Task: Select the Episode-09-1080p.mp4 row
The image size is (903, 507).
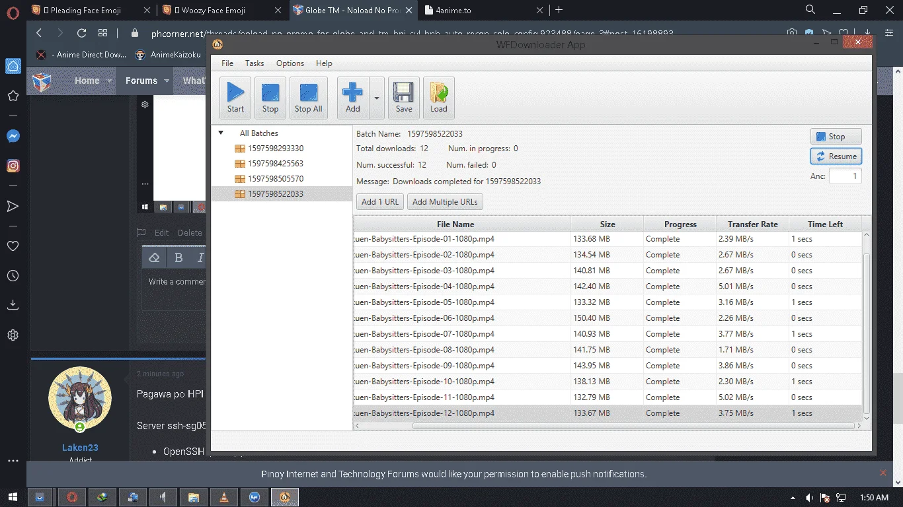Action: point(608,366)
